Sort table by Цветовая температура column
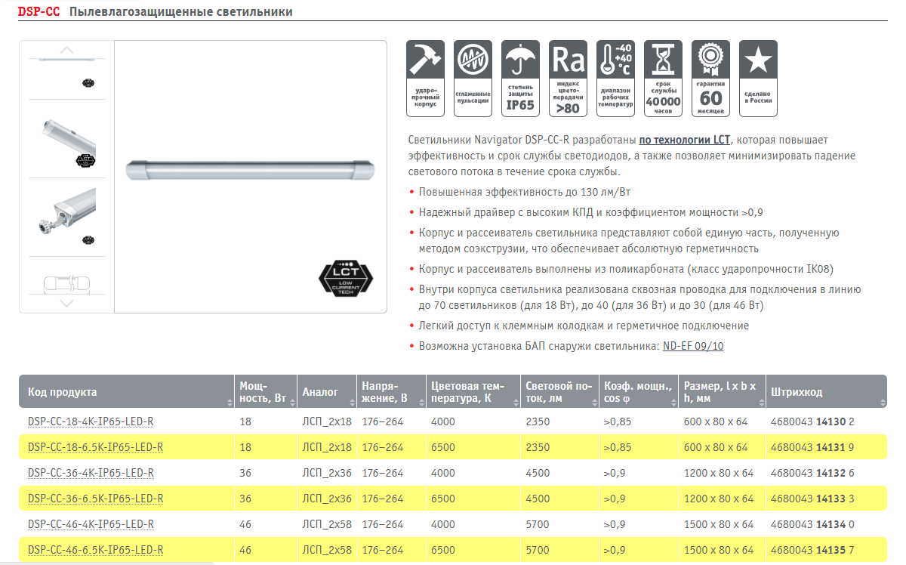The image size is (906, 565). point(473,392)
